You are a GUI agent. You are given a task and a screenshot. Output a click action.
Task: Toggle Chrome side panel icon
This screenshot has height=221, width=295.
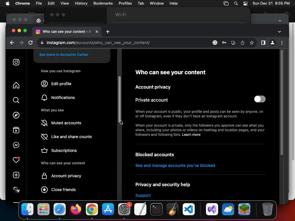[x=263, y=43]
